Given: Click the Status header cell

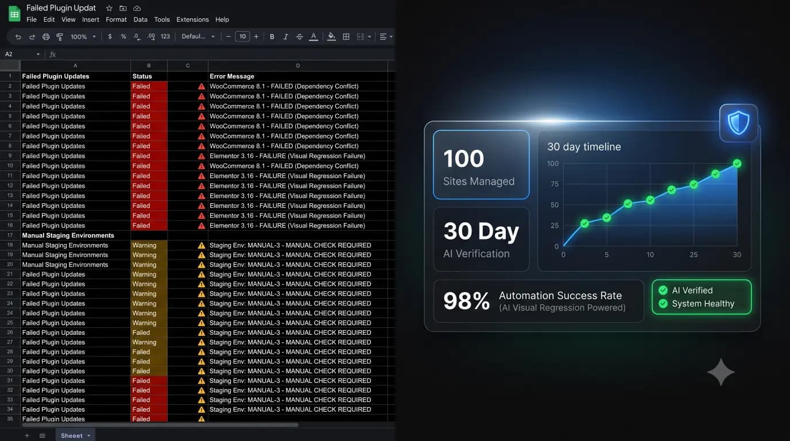Looking at the screenshot, I should pos(149,76).
